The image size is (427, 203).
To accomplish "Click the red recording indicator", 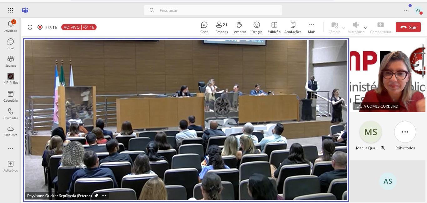I will [x=40, y=27].
